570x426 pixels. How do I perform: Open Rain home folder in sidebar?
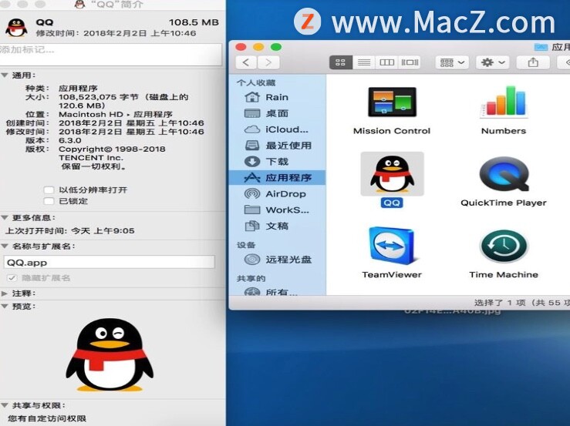tap(277, 97)
